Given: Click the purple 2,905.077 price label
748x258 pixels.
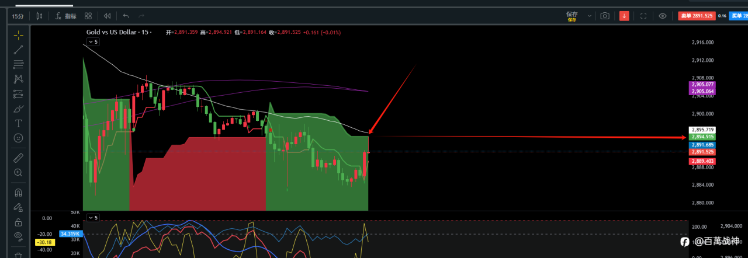Looking at the screenshot, I should click(702, 85).
